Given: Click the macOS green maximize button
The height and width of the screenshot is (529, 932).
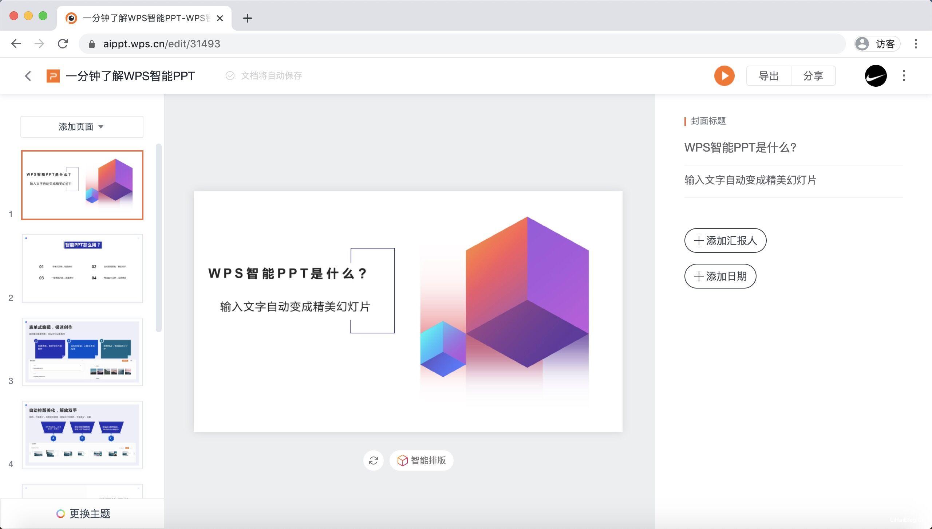Looking at the screenshot, I should click(x=43, y=16).
